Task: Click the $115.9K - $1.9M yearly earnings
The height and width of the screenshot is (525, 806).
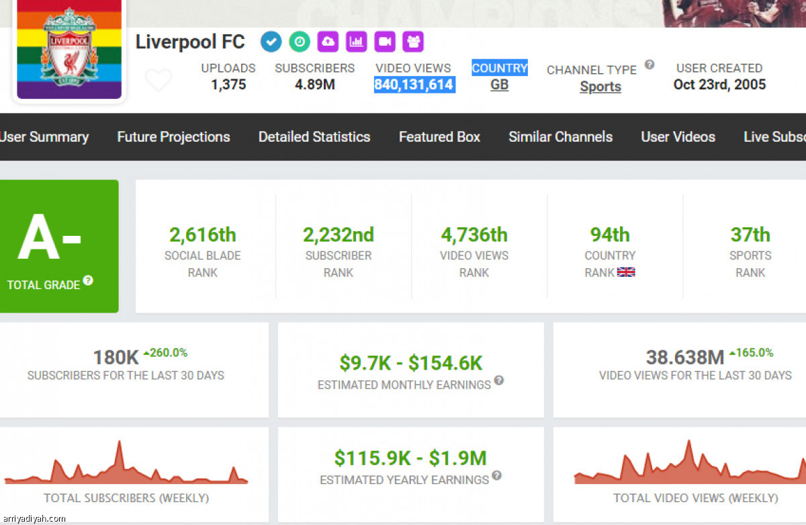Action: coord(410,458)
